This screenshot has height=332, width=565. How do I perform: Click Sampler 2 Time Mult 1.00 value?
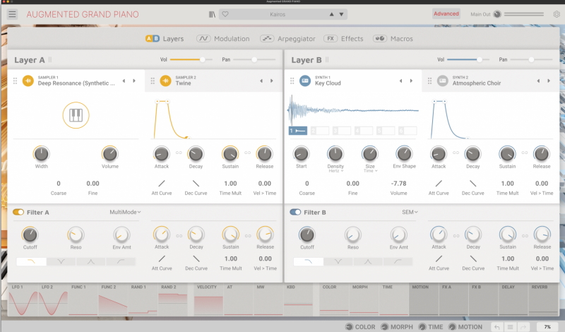[231, 184]
